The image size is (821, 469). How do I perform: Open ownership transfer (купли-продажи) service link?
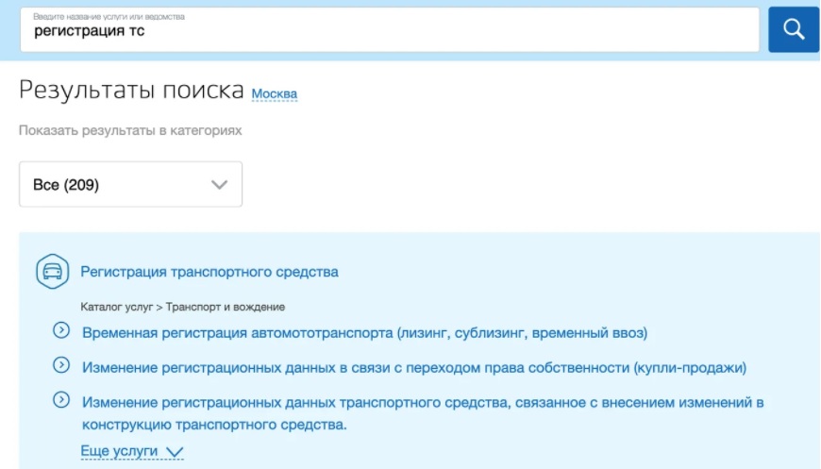click(413, 367)
